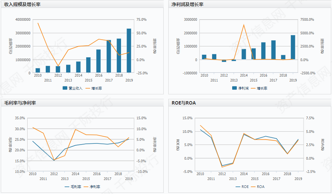Click the 2019 net profit bar

click(293, 47)
